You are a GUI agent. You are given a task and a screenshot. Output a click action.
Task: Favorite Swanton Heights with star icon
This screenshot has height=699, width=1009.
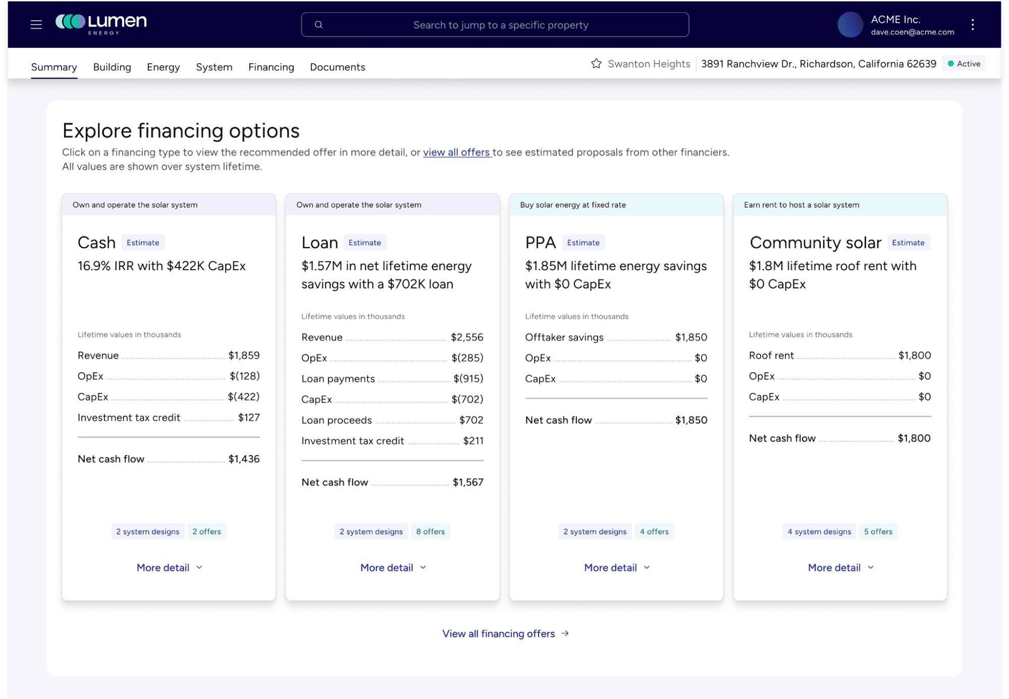[596, 64]
